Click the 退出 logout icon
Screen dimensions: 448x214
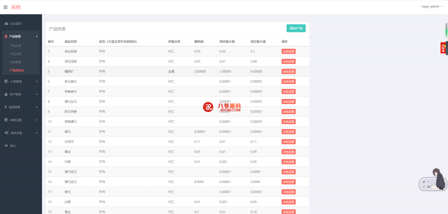(6, 146)
